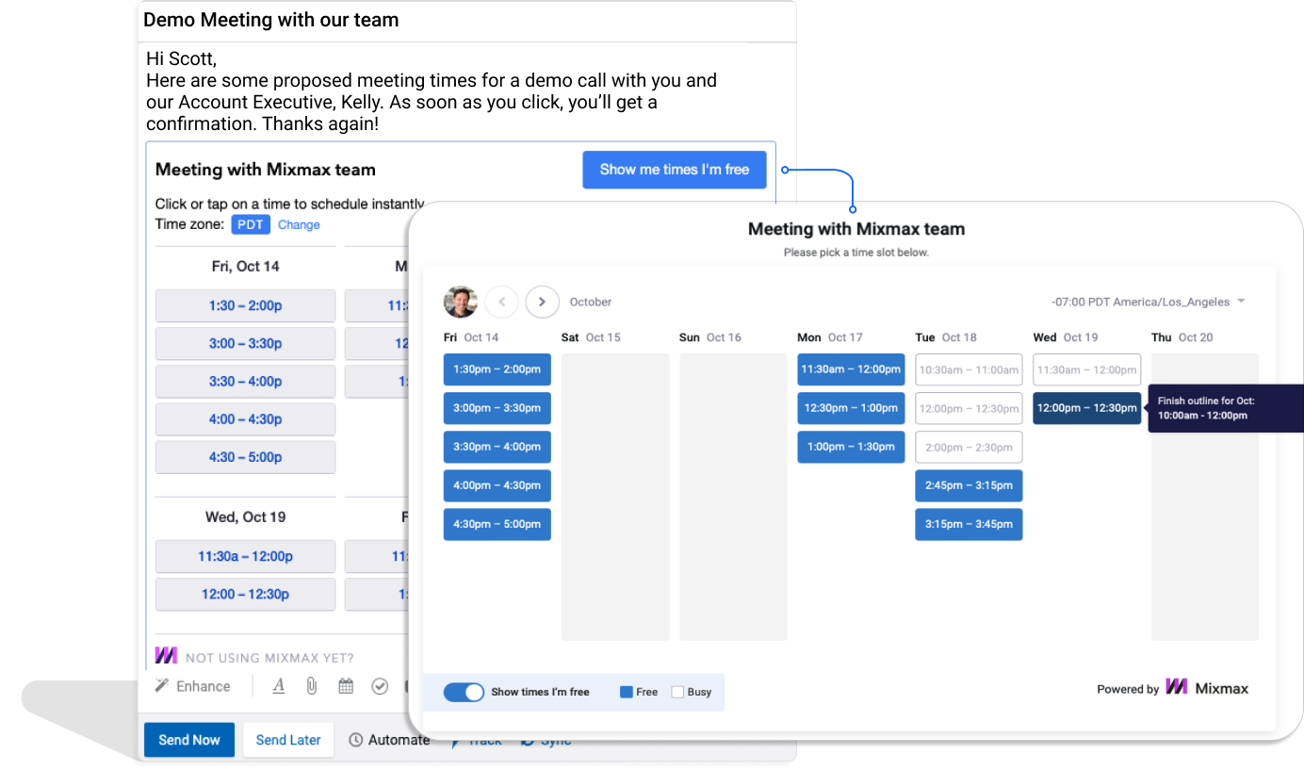Click the busy Tue 10:30am – 11:00am slot
This screenshot has width=1304, height=770.
[969, 369]
